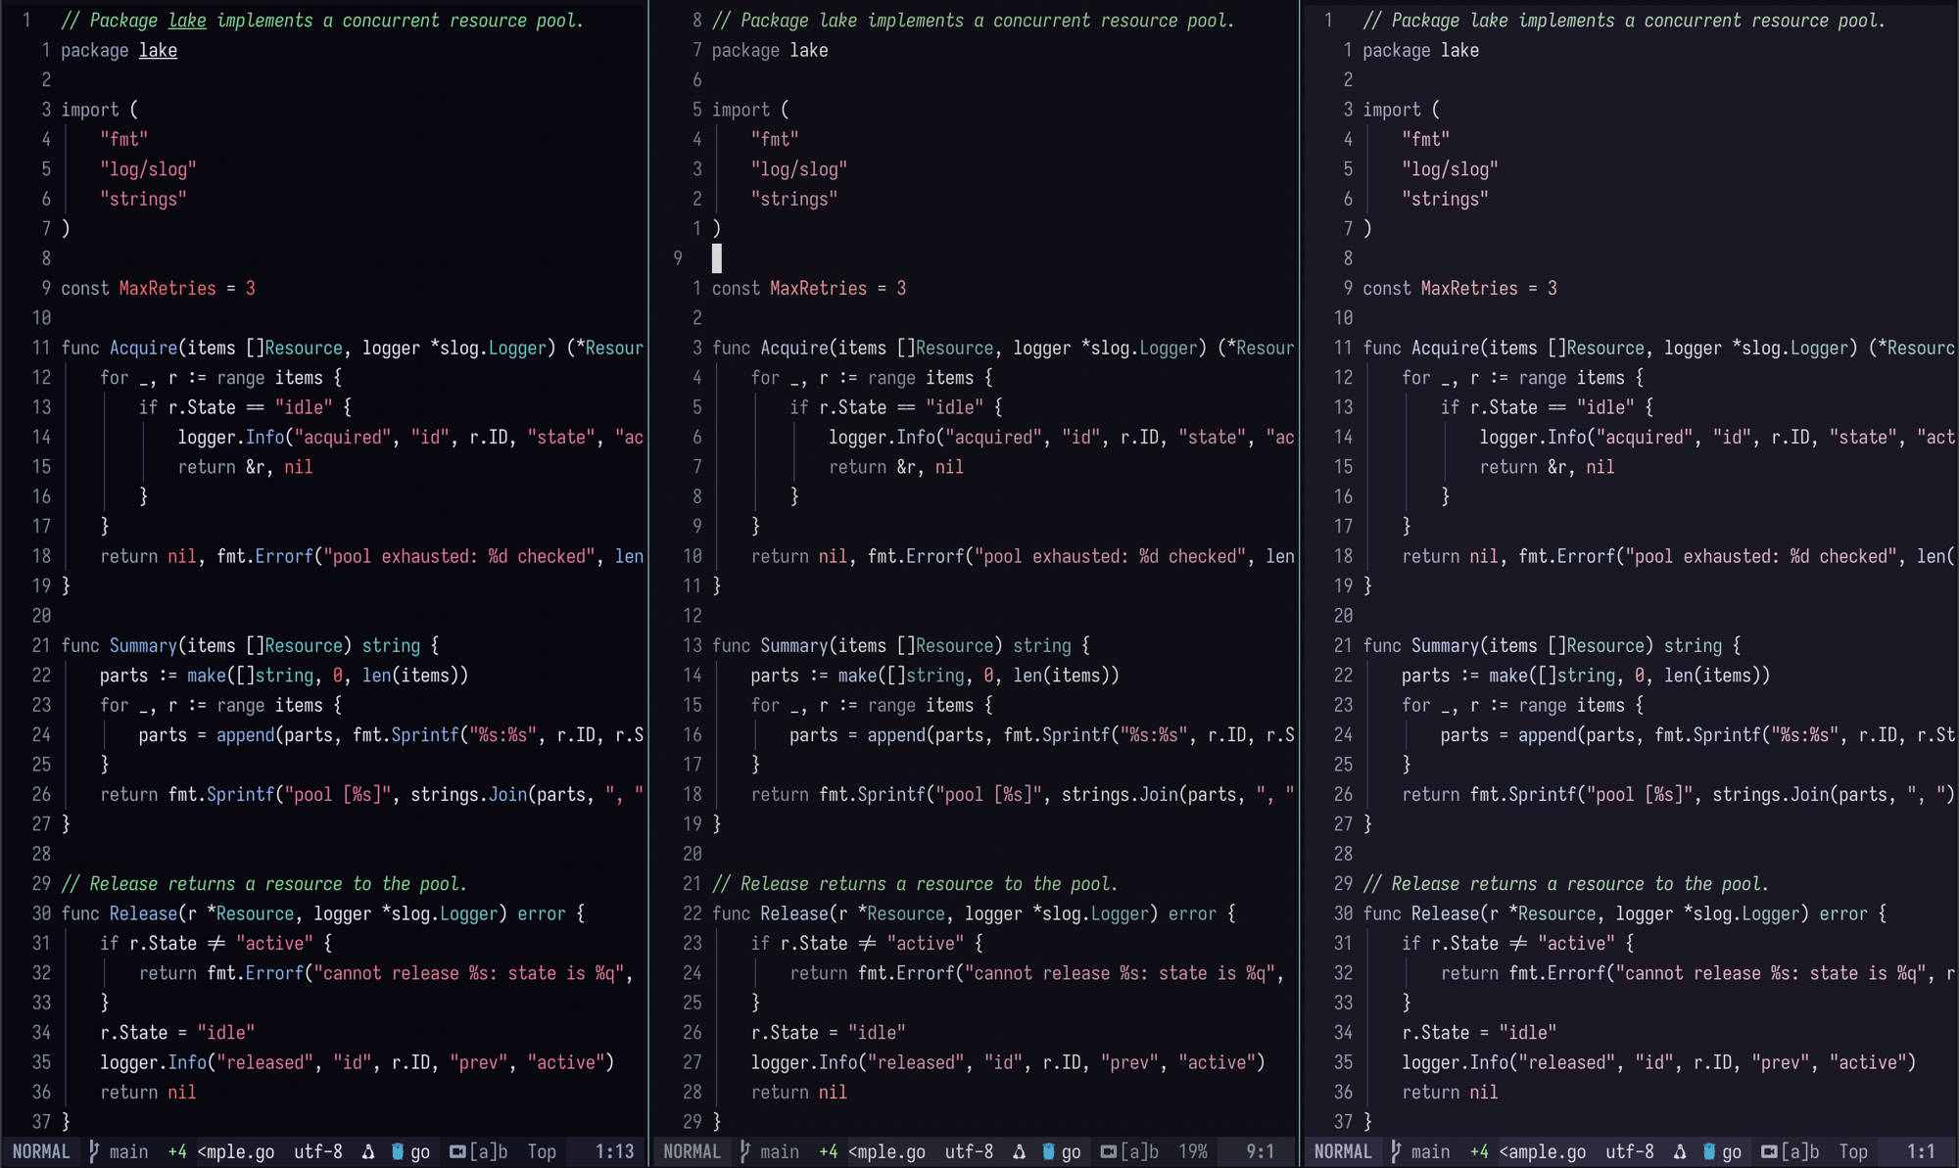Click the 'Summary' function name in middle pane
This screenshot has width=1959, height=1168.
794,645
